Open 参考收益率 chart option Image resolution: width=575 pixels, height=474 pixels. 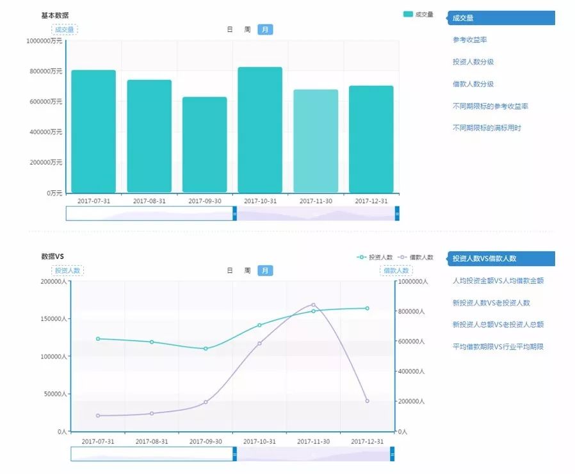tap(470, 40)
